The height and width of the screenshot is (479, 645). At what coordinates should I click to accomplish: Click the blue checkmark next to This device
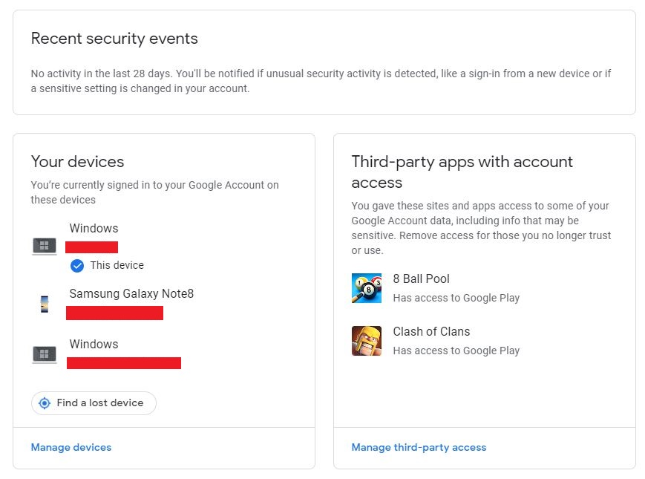76,265
